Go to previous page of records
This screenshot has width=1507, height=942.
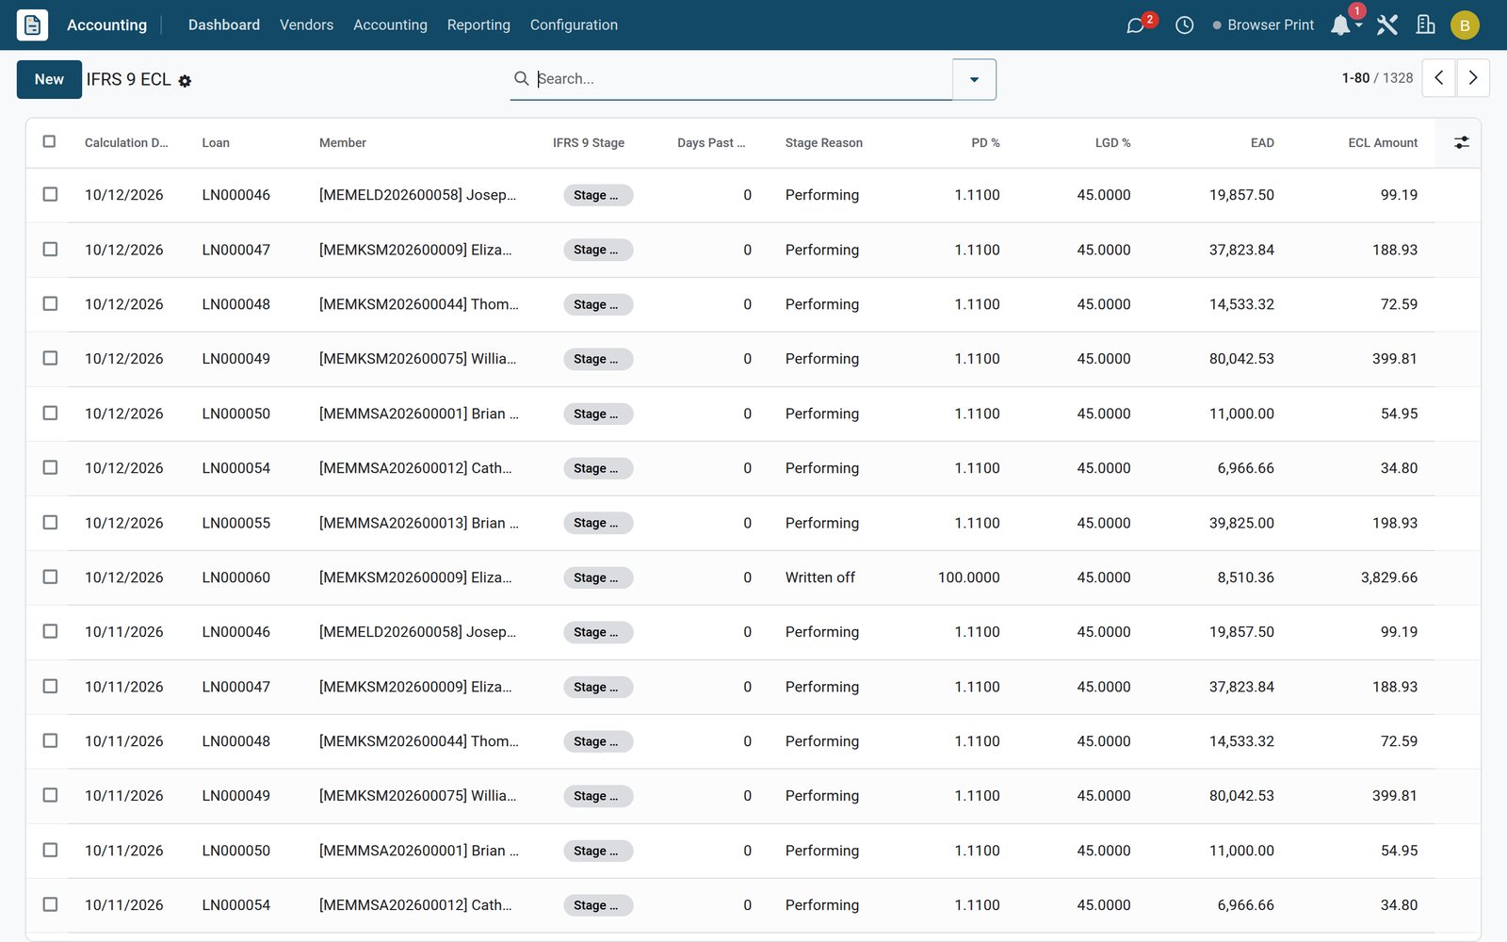(1438, 78)
